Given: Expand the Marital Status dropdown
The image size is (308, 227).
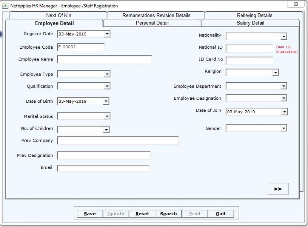Looking at the screenshot, I should [107, 116].
